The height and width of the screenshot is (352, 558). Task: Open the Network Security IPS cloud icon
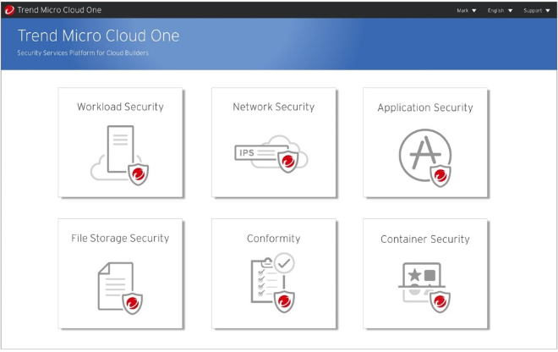pos(271,153)
